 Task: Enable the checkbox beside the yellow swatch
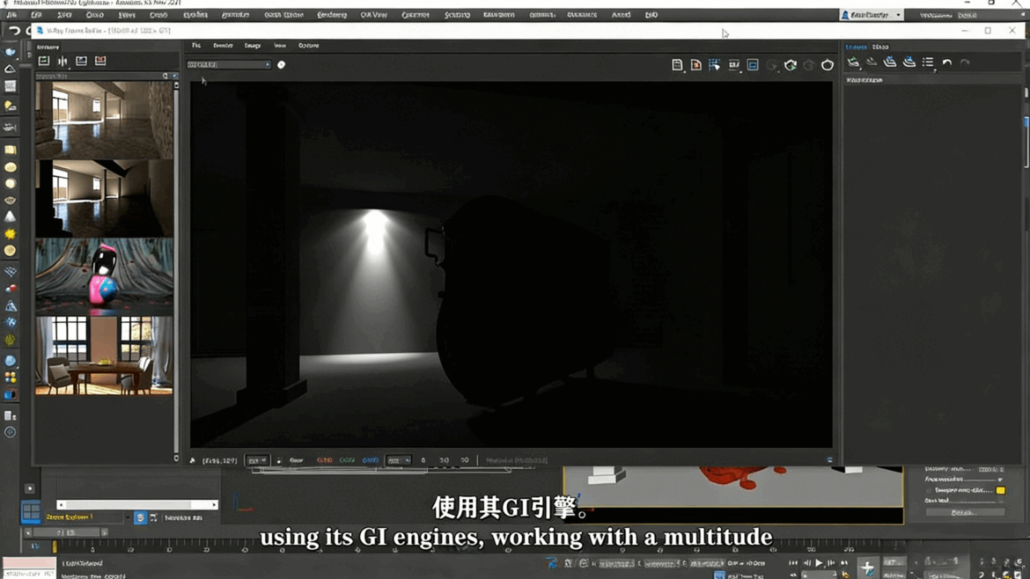point(929,489)
